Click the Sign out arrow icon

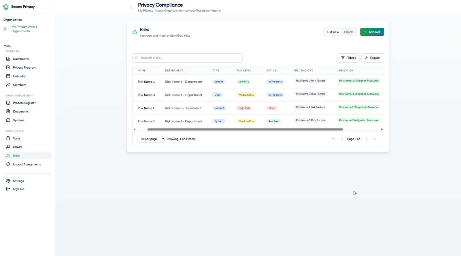tap(8, 189)
